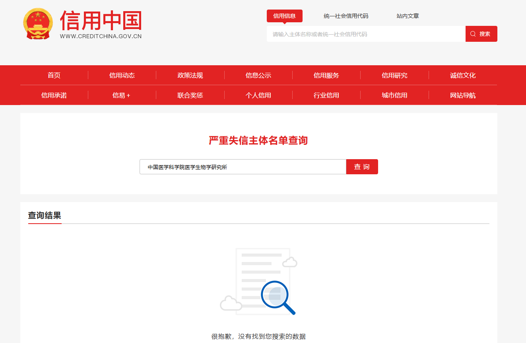Screen dimensions: 526x343
Task: Focus the top search input field
Action: [x=366, y=34]
